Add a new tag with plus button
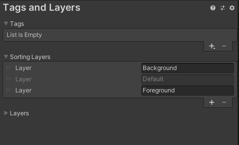239x145 pixels. pos(212,46)
